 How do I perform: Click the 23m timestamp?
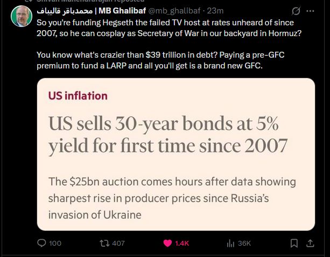[215, 11]
